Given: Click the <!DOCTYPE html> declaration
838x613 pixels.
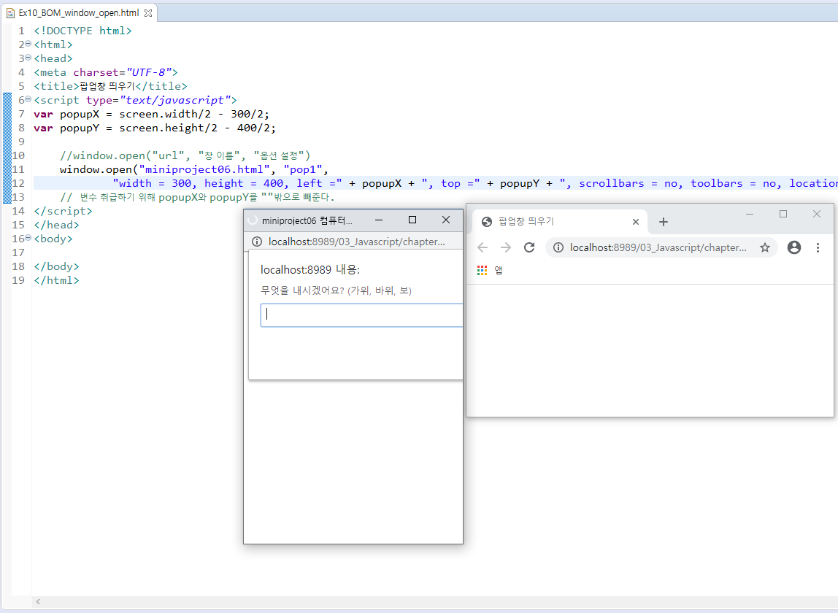Looking at the screenshot, I should pos(82,31).
